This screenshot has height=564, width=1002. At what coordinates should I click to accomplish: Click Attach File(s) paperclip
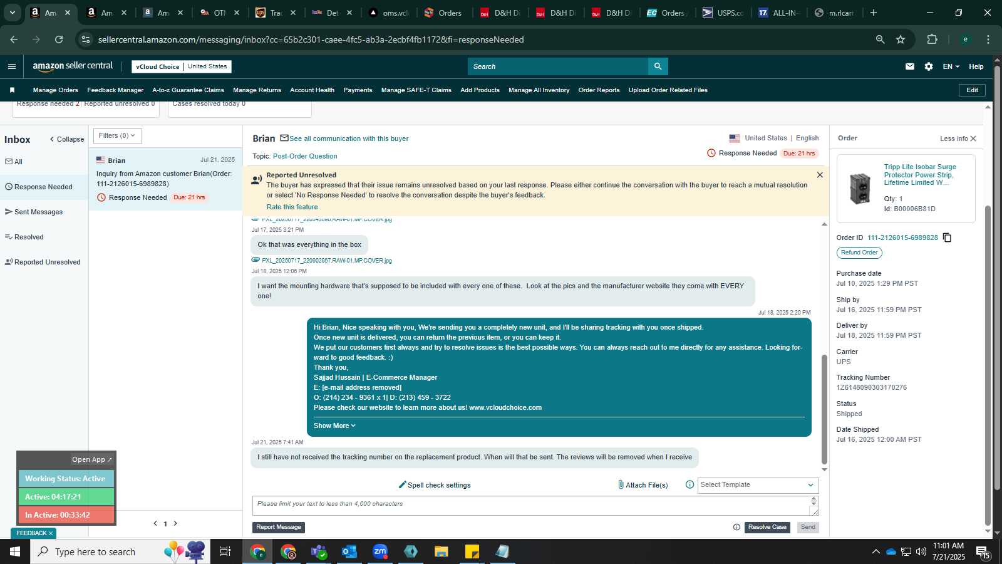coord(643,485)
